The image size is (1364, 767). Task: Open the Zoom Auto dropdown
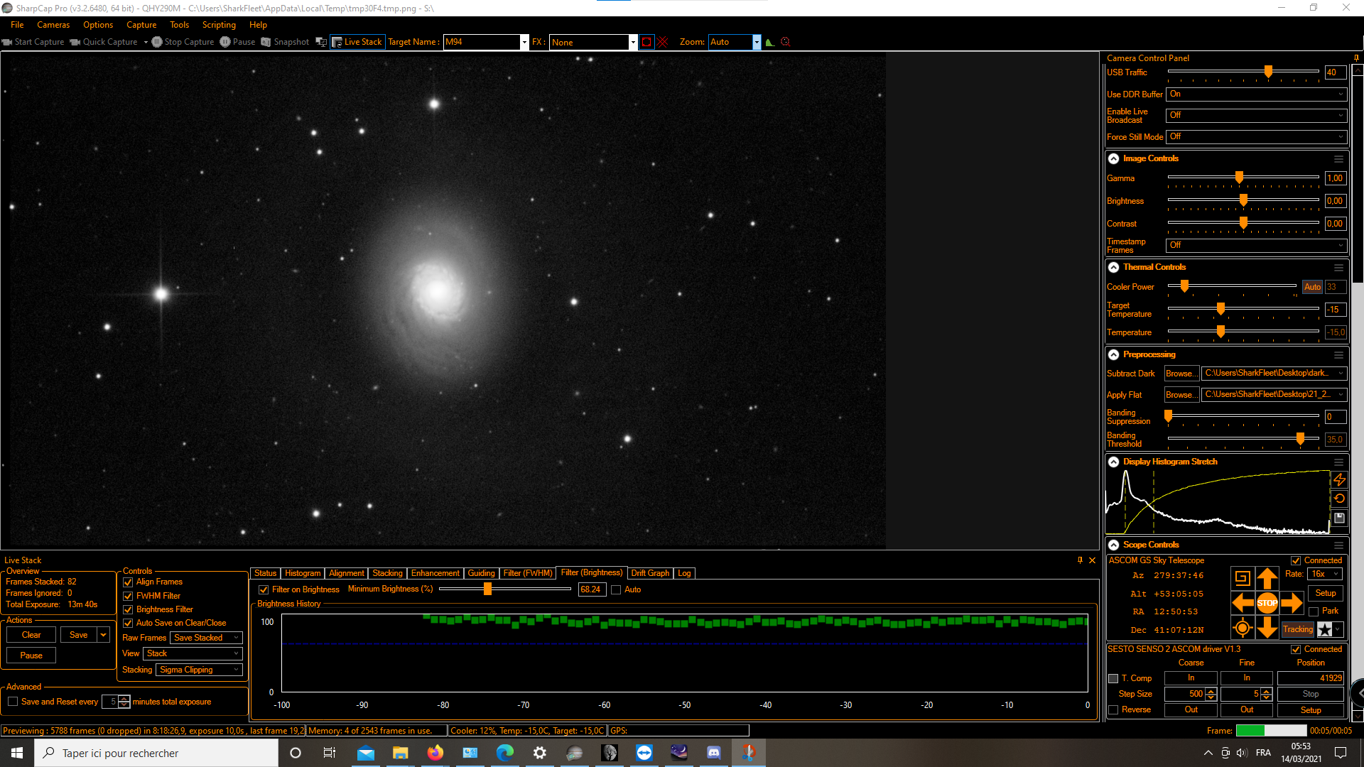757,42
